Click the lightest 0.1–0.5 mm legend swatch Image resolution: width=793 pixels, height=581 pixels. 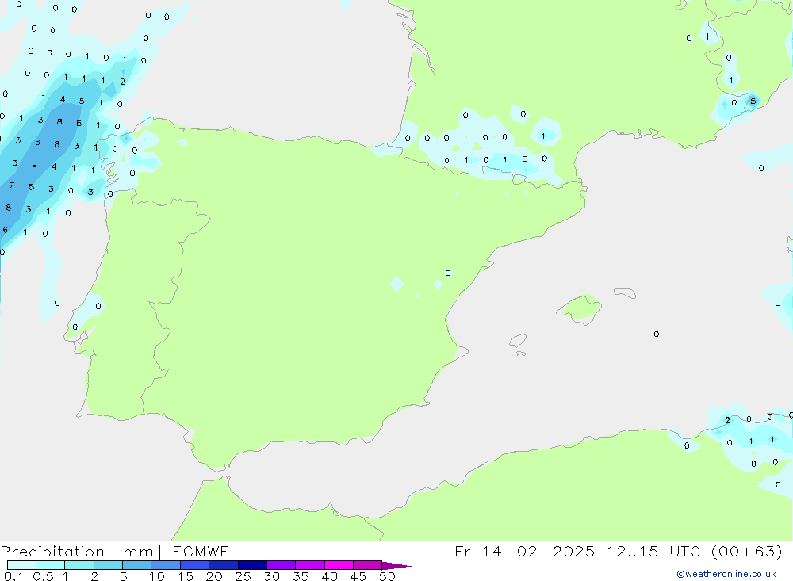(x=21, y=565)
